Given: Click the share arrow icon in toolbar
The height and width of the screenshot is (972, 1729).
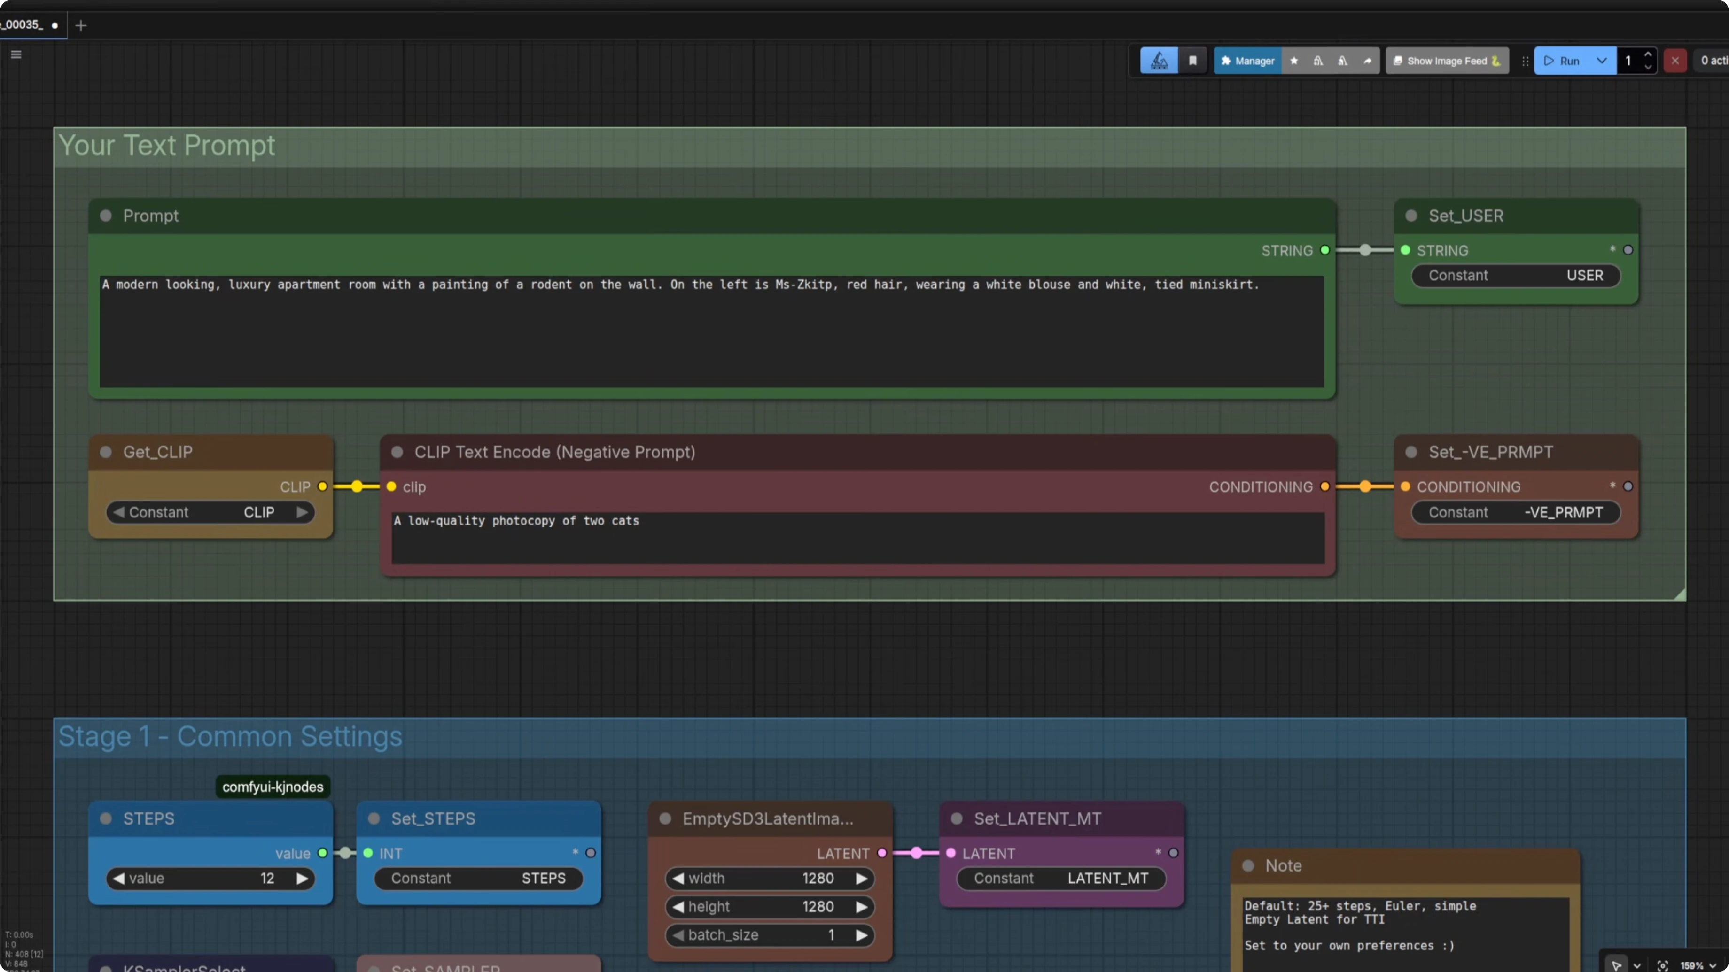Looking at the screenshot, I should pos(1367,61).
